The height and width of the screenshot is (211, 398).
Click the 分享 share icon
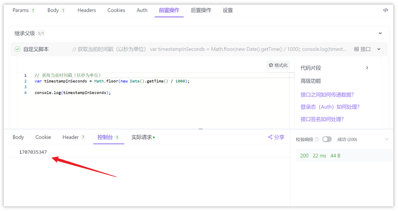tap(270, 137)
